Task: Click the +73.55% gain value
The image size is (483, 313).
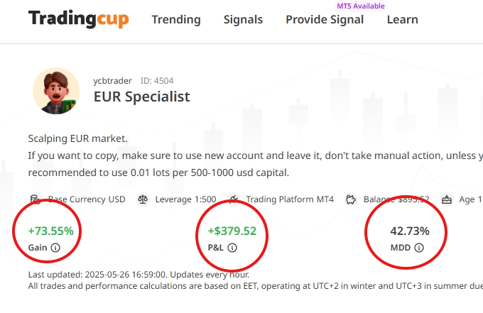Action: pos(50,231)
